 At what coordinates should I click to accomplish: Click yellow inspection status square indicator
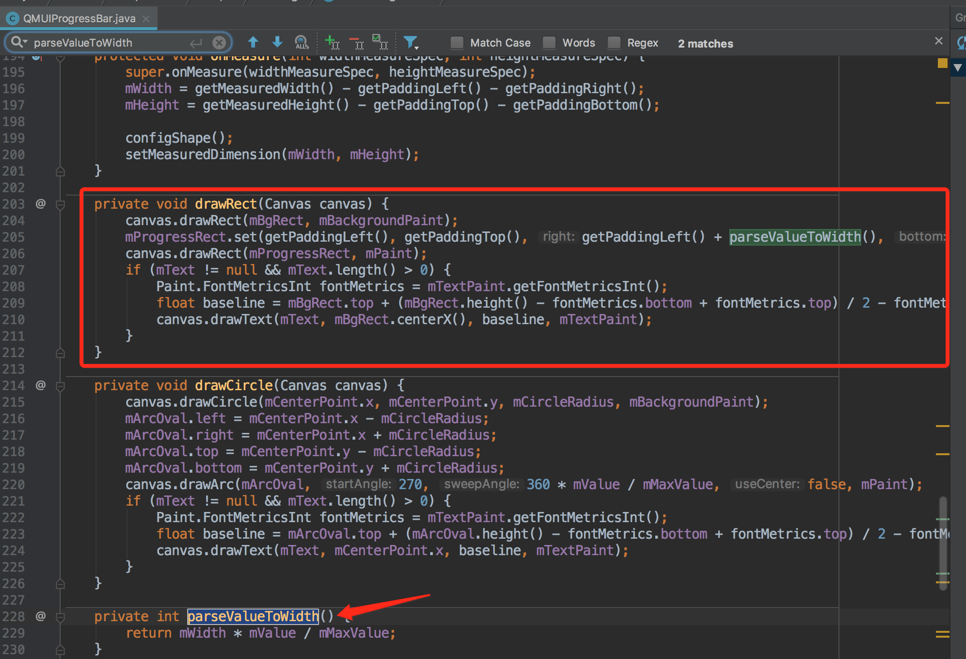[942, 63]
